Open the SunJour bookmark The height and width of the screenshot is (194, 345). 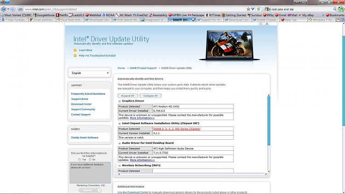(x=254, y=15)
